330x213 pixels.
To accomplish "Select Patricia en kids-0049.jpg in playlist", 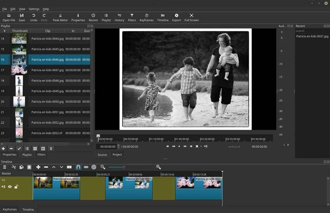I will pyautogui.click(x=47, y=91).
